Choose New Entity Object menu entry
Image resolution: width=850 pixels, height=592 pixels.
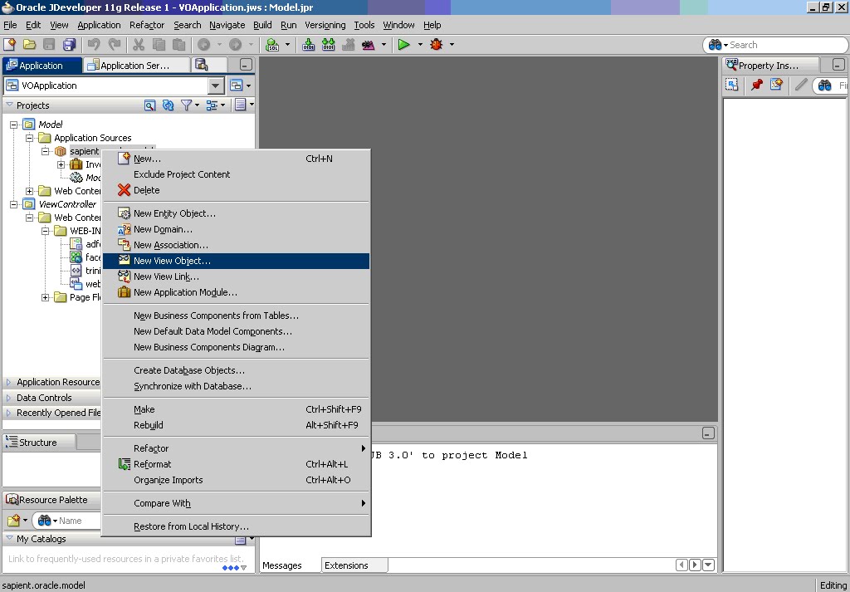pyautogui.click(x=237, y=213)
